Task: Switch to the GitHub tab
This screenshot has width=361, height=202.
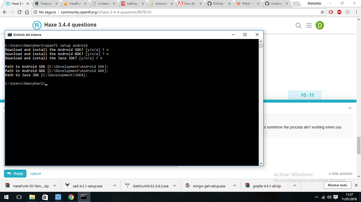Action: tap(219, 4)
